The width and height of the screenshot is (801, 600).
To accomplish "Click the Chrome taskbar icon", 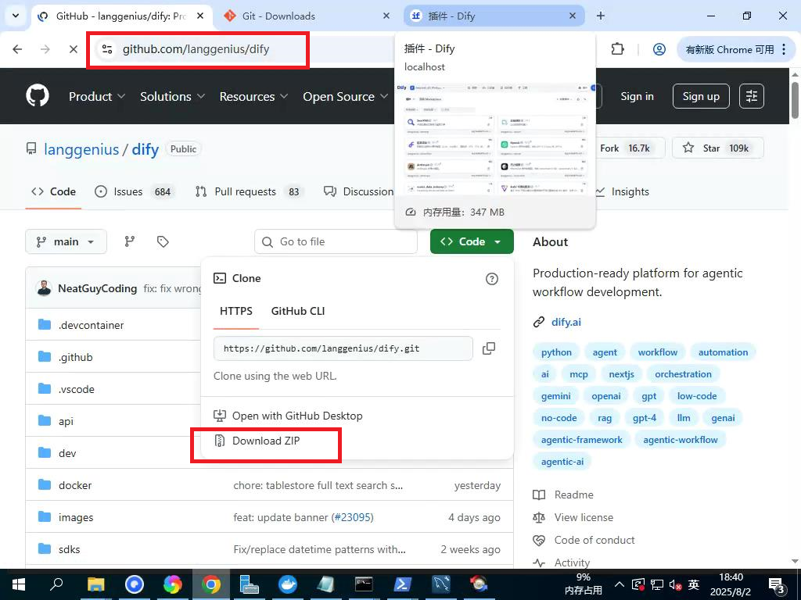I will 210,584.
